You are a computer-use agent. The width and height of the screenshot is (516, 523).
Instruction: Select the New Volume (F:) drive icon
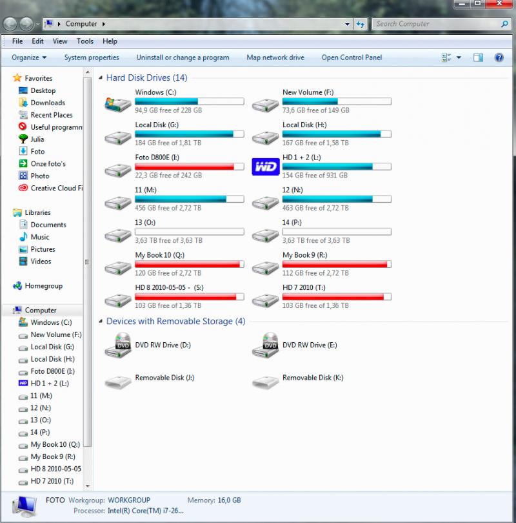[265, 105]
